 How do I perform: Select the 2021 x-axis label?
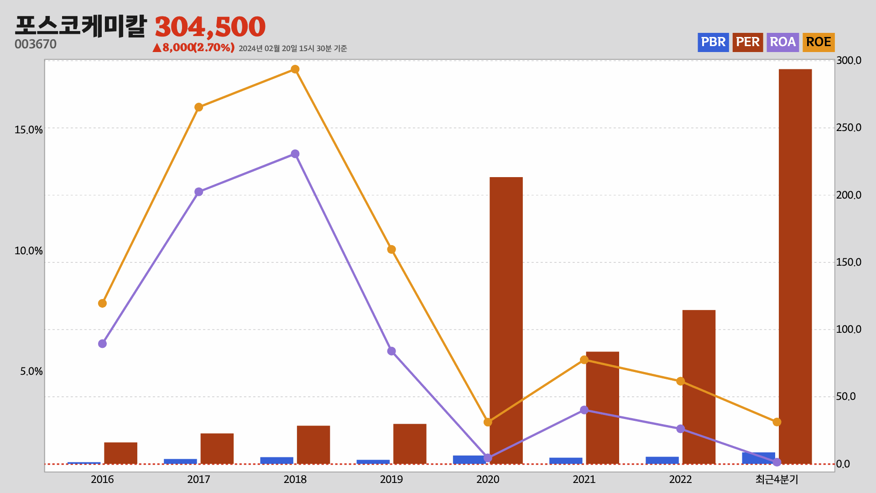click(x=584, y=479)
